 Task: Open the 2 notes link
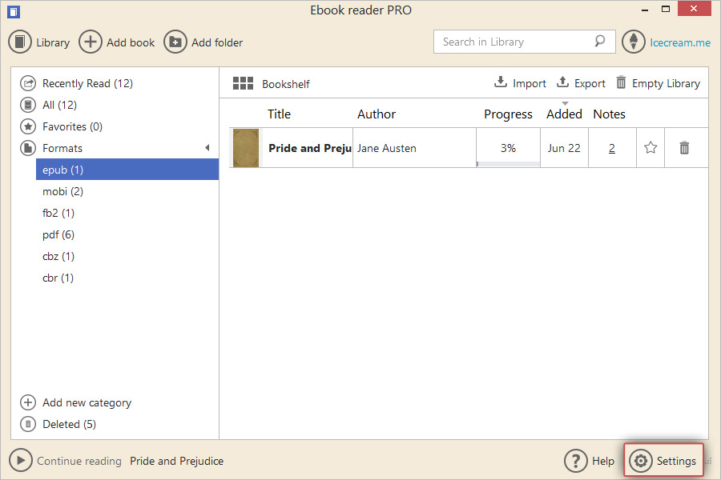pos(612,148)
